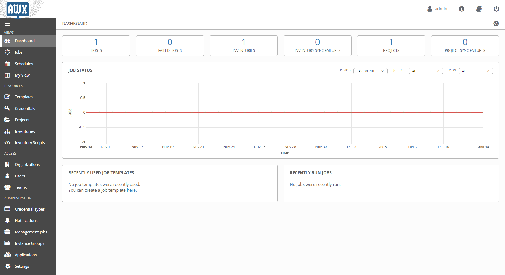The height and width of the screenshot is (275, 505).
Task: Open Settings via the gear icon
Action: tap(8, 266)
